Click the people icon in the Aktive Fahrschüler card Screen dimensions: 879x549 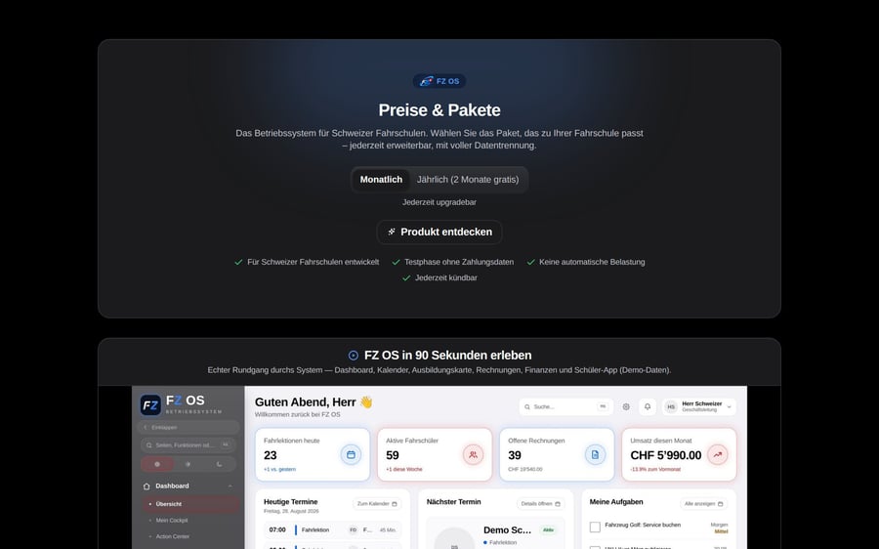click(473, 455)
